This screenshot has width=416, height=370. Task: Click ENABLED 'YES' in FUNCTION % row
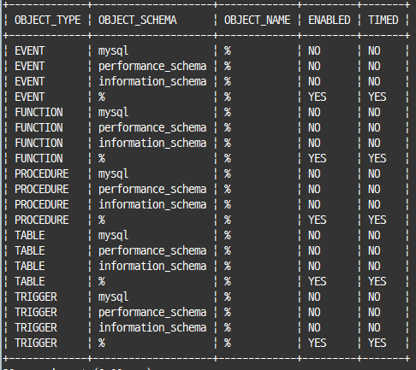[x=318, y=159]
